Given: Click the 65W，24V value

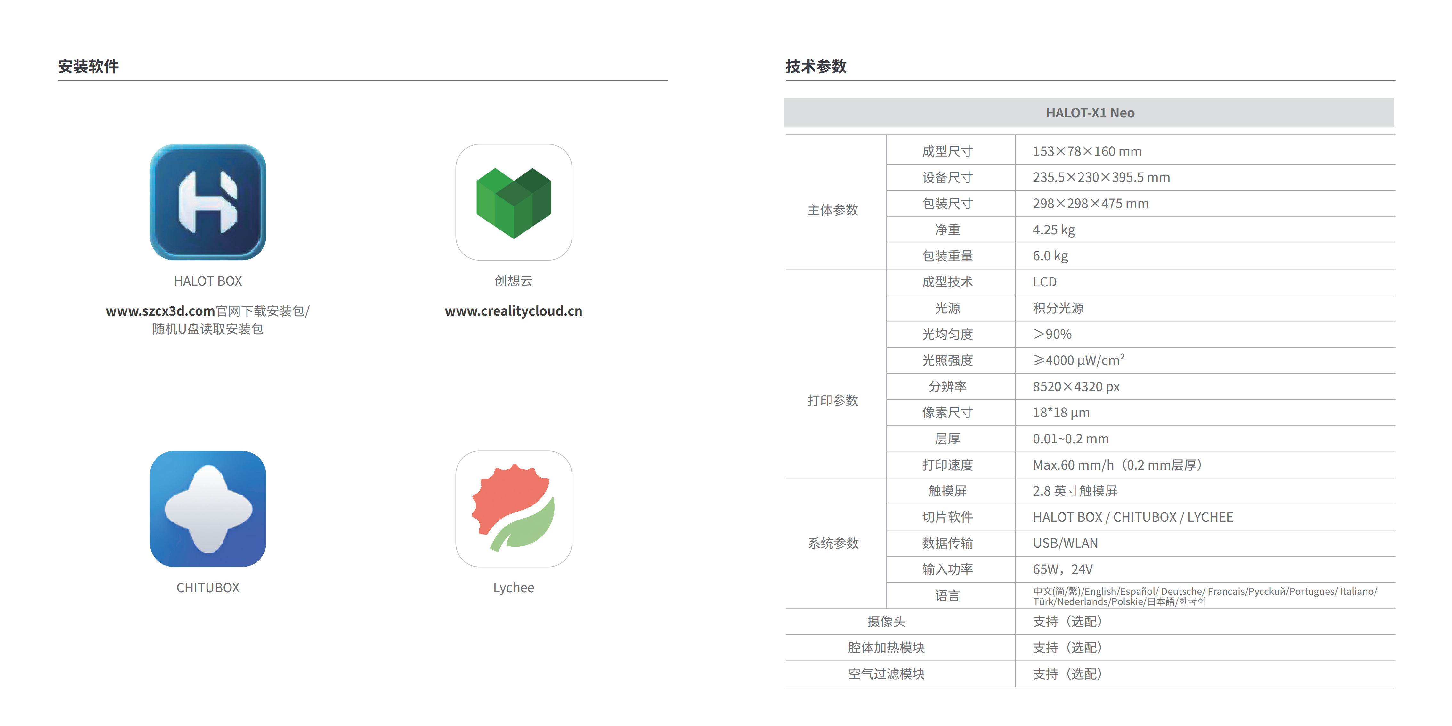Looking at the screenshot, I should (1063, 569).
